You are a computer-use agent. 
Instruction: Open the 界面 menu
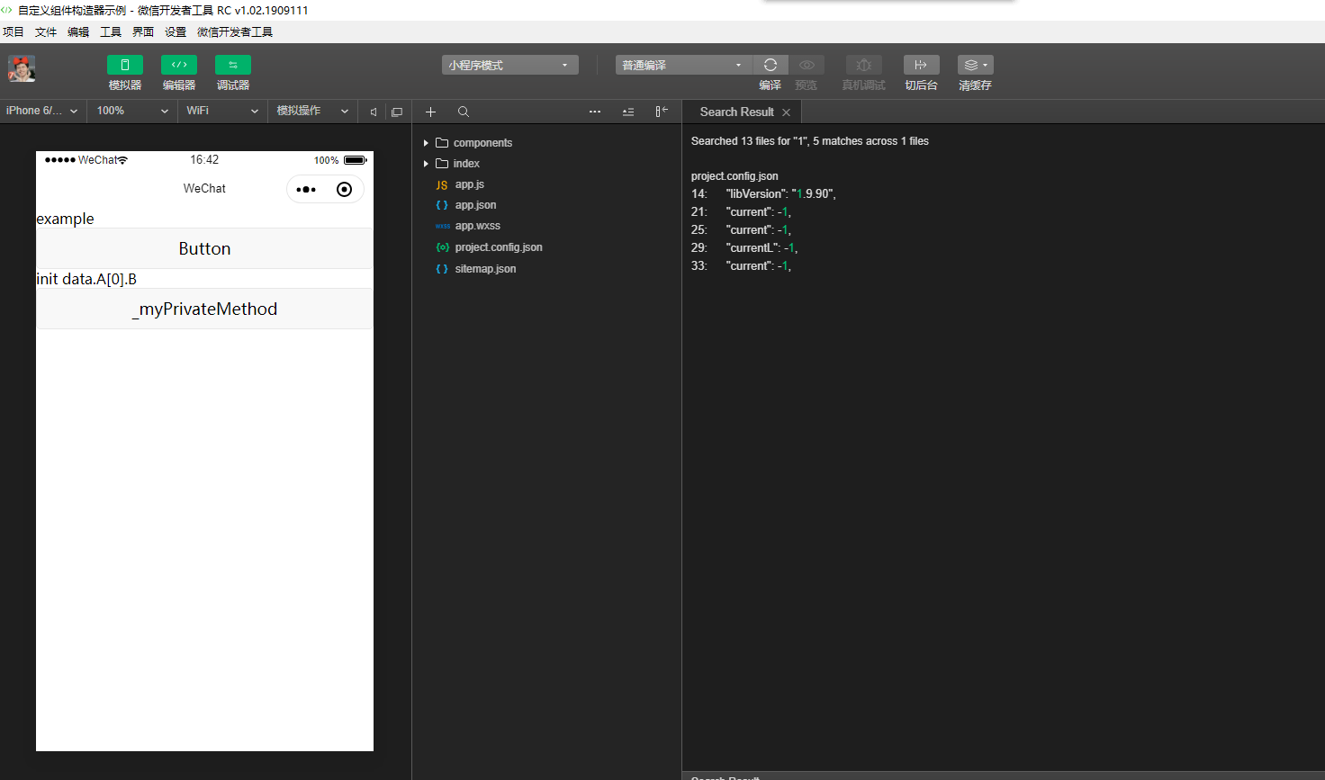[143, 32]
